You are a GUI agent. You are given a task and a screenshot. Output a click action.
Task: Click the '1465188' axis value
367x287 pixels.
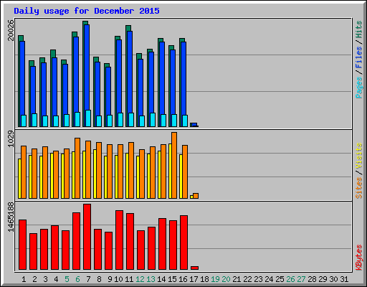(11, 217)
